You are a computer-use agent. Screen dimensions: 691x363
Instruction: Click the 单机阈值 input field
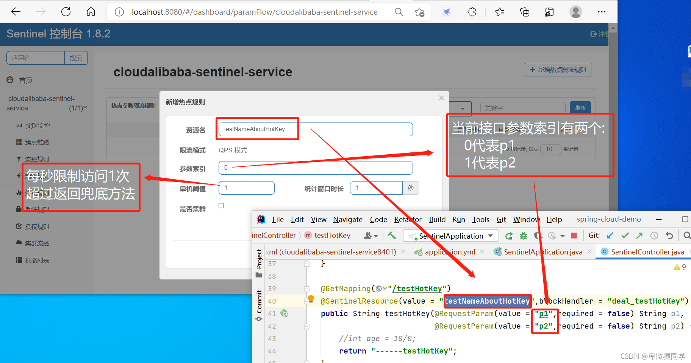(x=246, y=188)
